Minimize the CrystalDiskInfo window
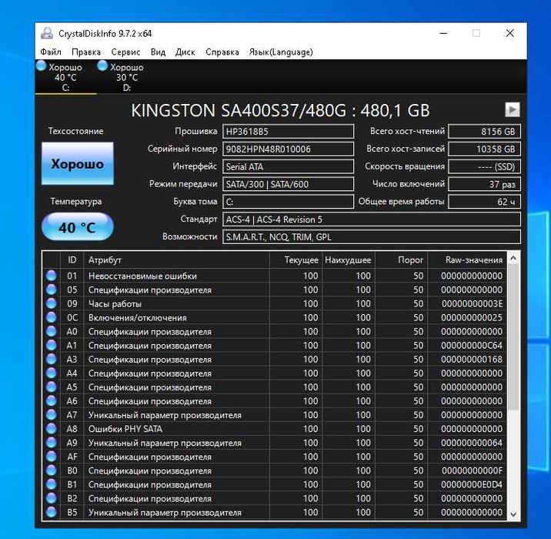Image resolution: width=551 pixels, height=539 pixels. [443, 33]
